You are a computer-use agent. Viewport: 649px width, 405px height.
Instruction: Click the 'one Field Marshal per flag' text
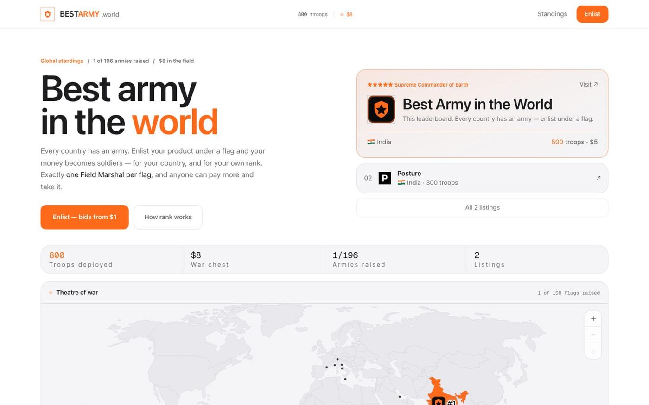pyautogui.click(x=108, y=175)
